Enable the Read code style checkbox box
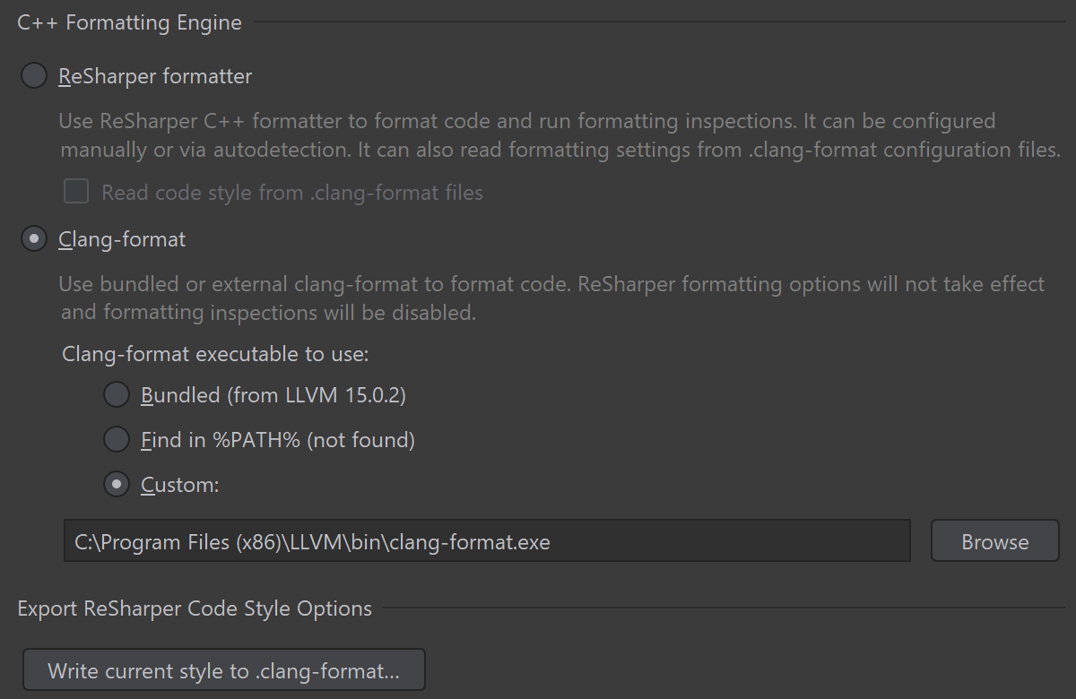This screenshot has width=1076, height=699. pos(76,192)
